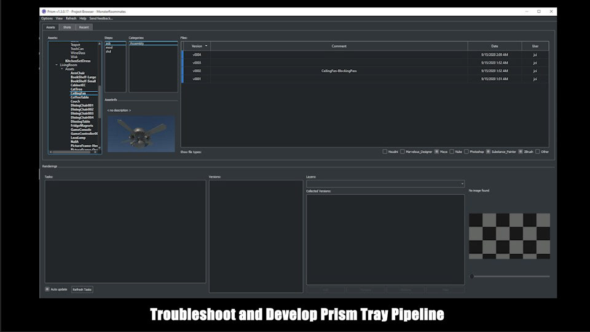
Task: Click the Prism app icon in title bar
Action: pyautogui.click(x=44, y=12)
